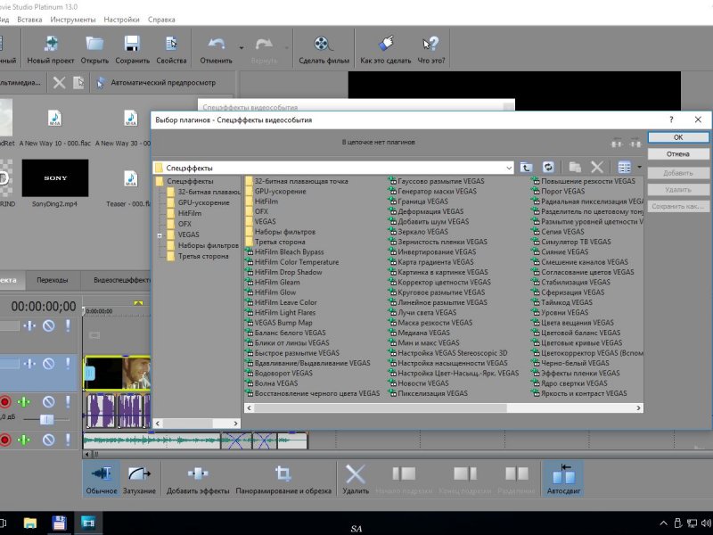Select Затухание fade tool

pos(139,479)
